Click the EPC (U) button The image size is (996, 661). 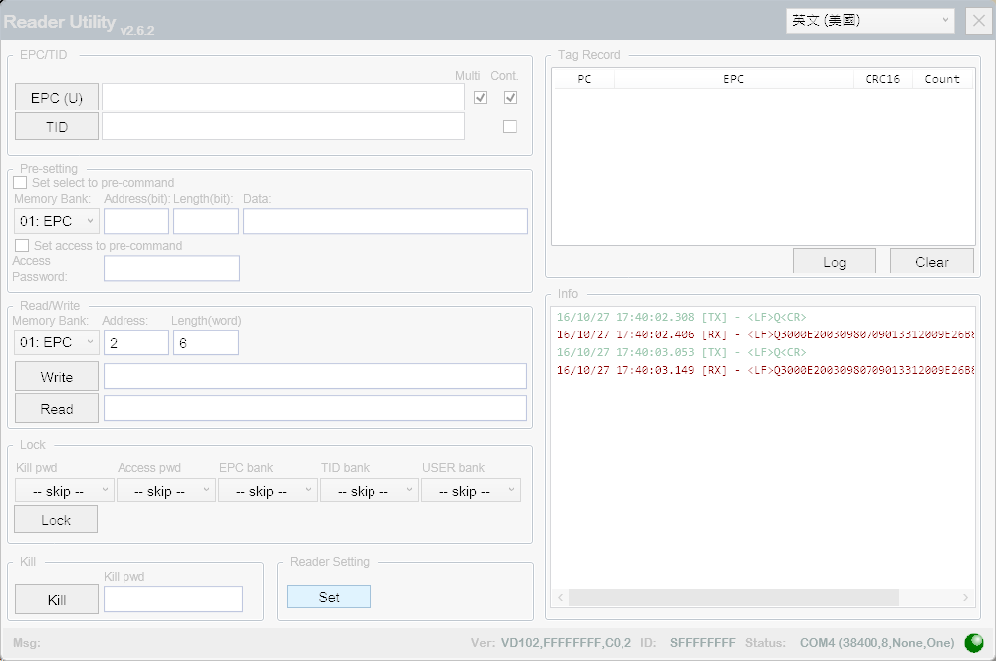[57, 98]
